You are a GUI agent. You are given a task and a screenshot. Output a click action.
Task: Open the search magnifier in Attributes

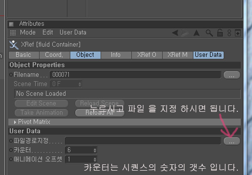pos(209,33)
